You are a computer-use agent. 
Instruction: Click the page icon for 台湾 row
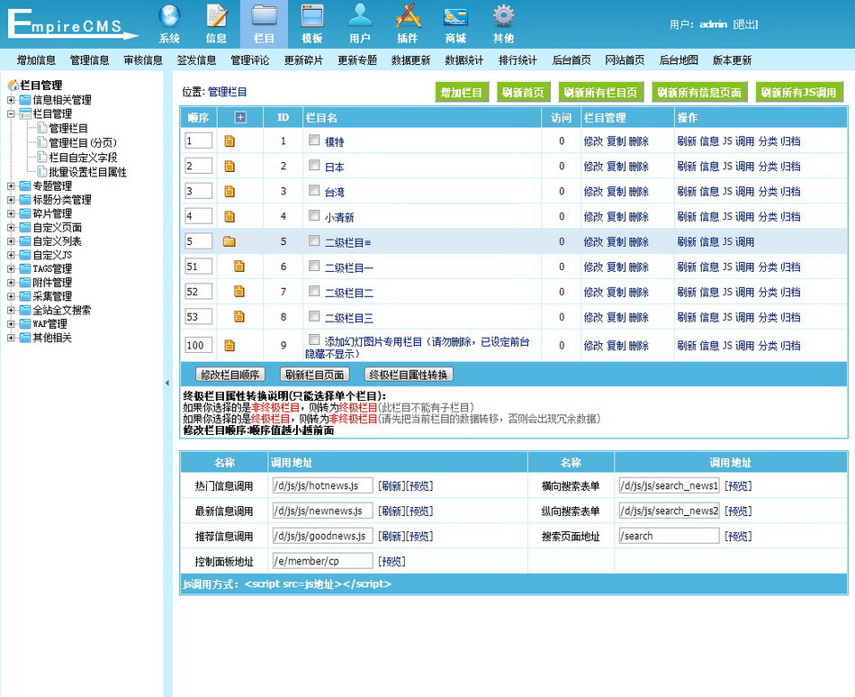click(229, 192)
